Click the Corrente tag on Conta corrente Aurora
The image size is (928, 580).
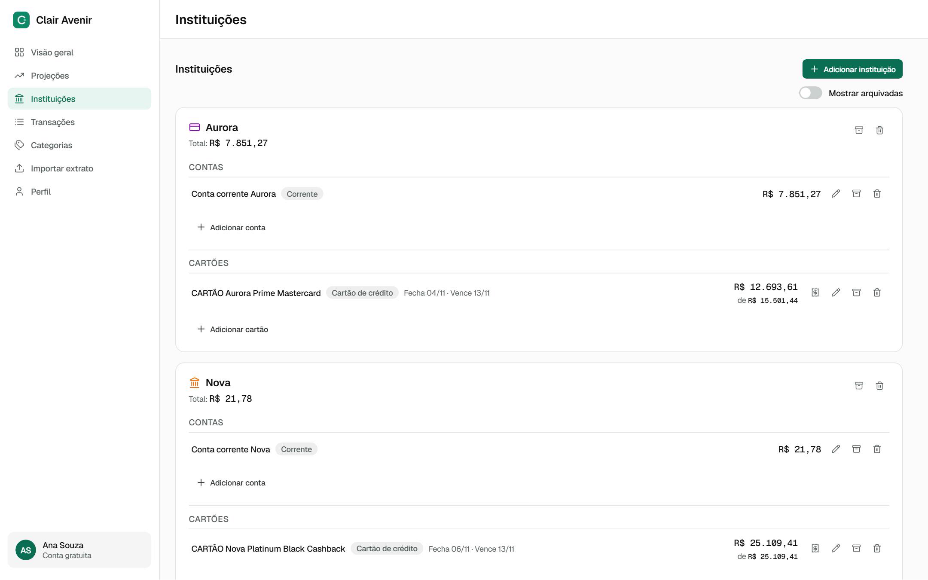tap(302, 194)
